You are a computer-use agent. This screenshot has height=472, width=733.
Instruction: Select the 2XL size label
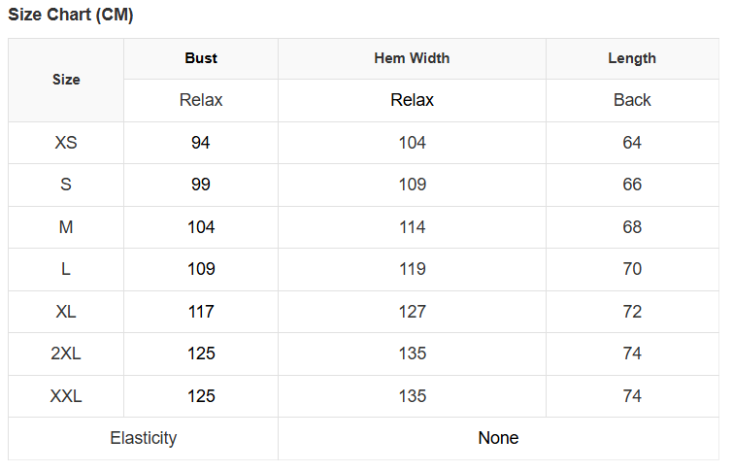pos(66,354)
